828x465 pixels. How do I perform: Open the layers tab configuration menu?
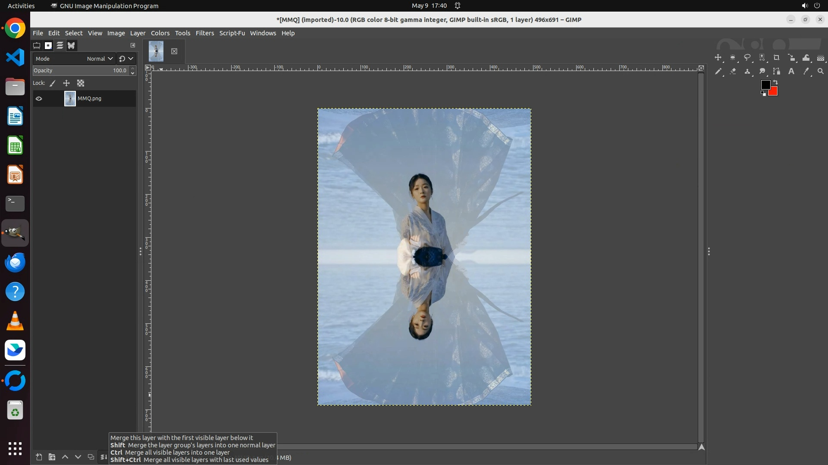click(133, 45)
